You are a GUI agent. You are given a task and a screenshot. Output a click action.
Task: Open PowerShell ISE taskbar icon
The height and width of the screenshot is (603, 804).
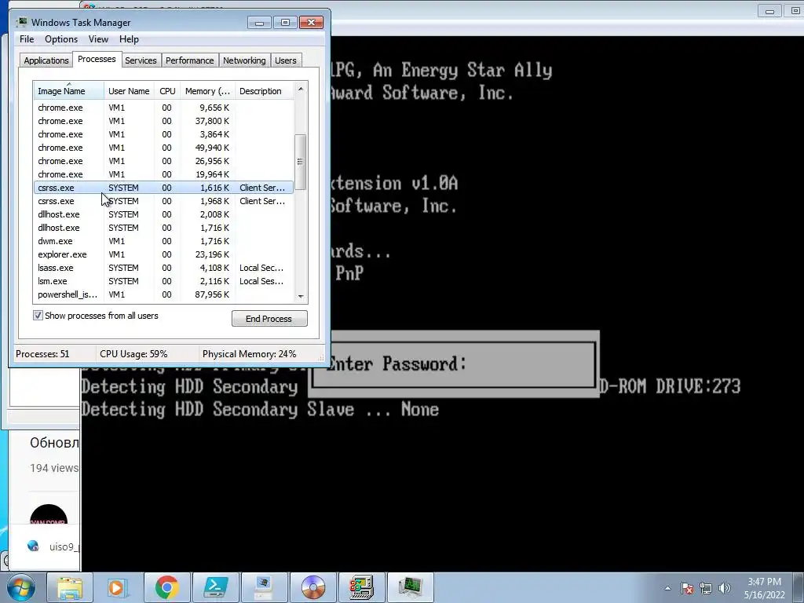click(216, 587)
